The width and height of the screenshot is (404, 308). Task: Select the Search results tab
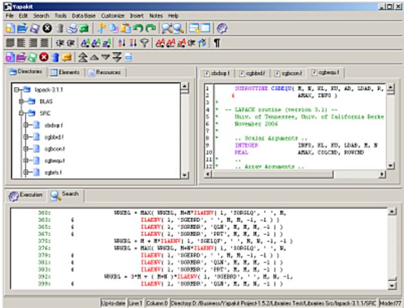click(x=65, y=195)
